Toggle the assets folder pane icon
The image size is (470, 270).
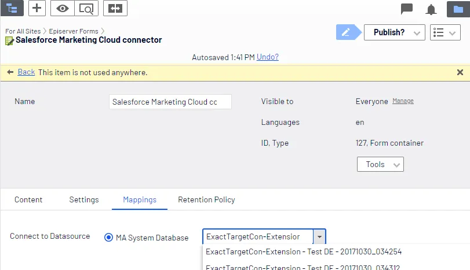(458, 9)
